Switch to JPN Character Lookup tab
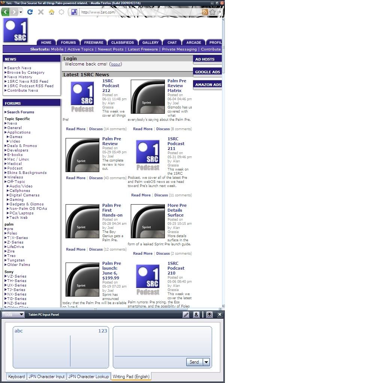Screen dimensions: 380x383 [88, 376]
